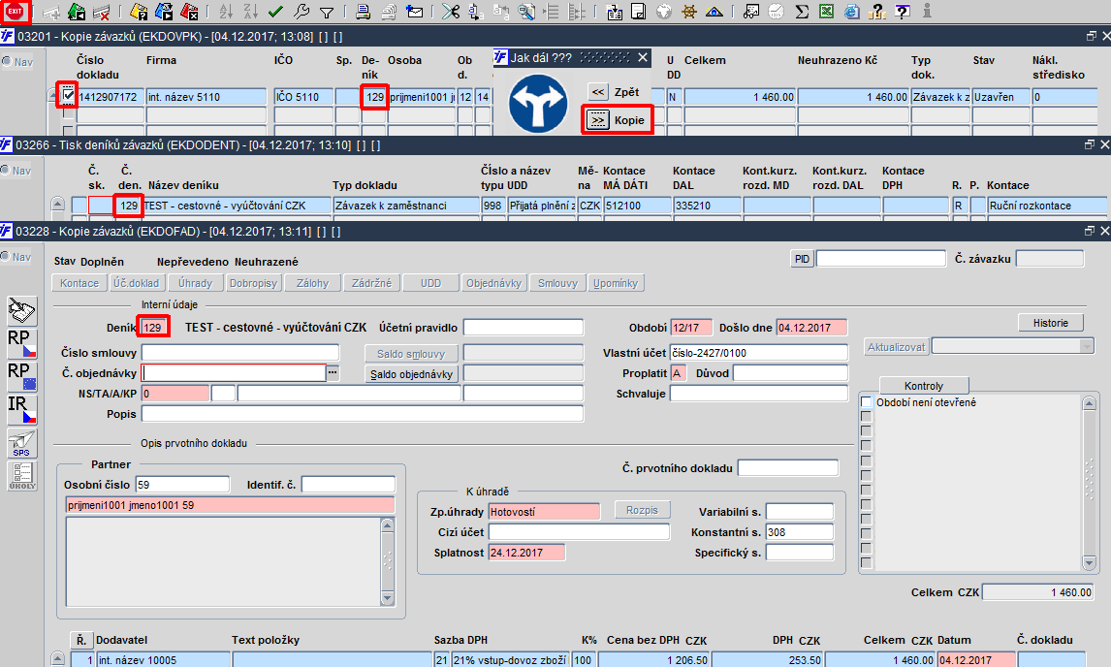Click the IR sidebar icon
Screen dimensions: 1111x667
click(22, 410)
